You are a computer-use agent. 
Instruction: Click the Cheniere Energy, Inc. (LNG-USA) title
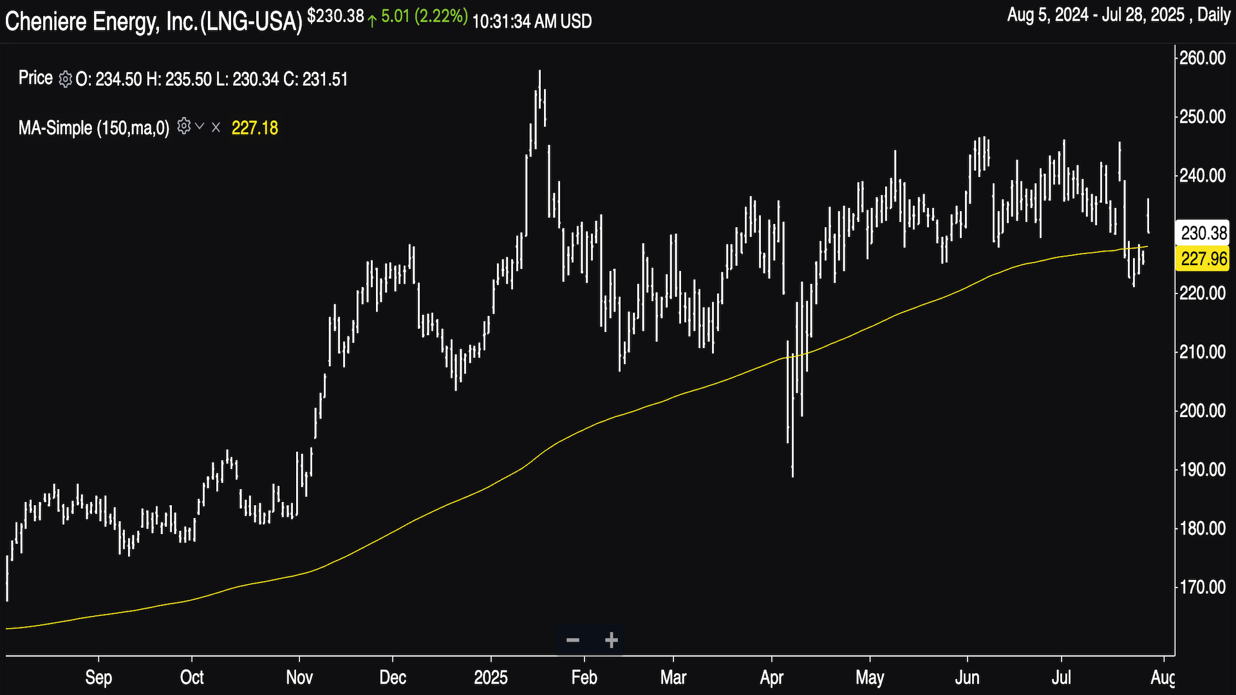tap(153, 22)
